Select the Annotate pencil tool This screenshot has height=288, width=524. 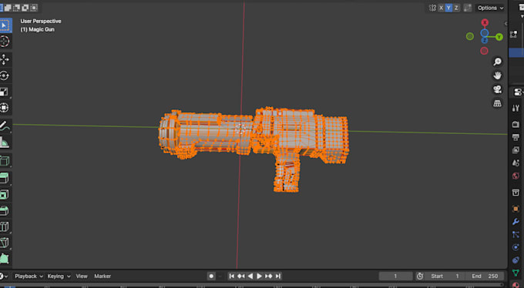[x=5, y=126]
